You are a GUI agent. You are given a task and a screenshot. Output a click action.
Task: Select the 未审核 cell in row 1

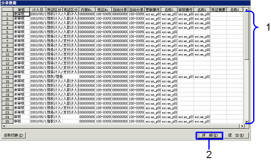[x=21, y=14]
